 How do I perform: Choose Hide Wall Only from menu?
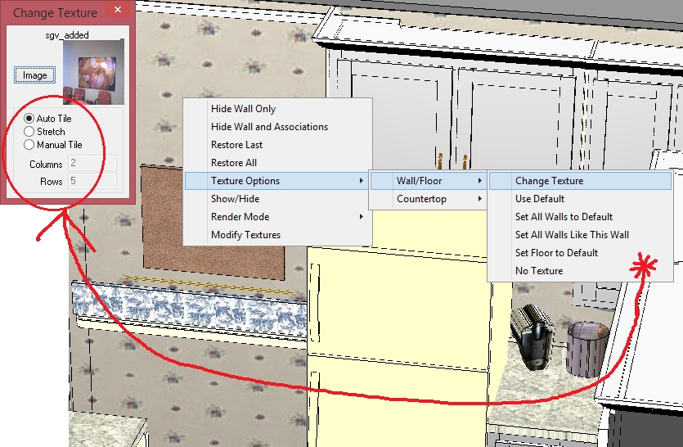click(243, 109)
